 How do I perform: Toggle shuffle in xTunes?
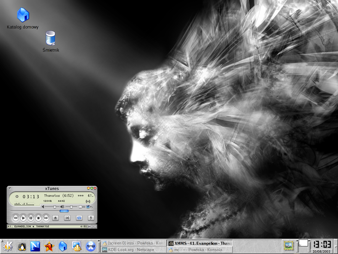(x=67, y=218)
